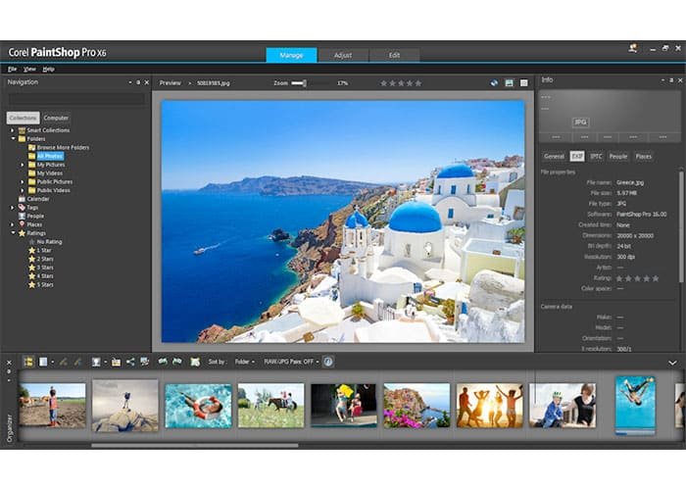Select the People item in Navigation tree
This screenshot has width=686, height=490.
point(34,216)
